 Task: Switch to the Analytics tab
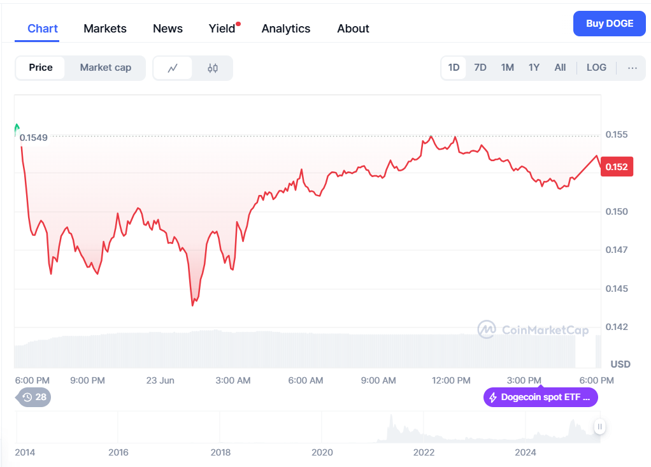286,29
